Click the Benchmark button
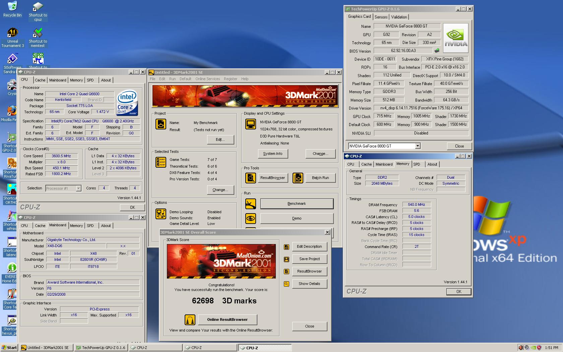563x352 pixels. (x=297, y=203)
